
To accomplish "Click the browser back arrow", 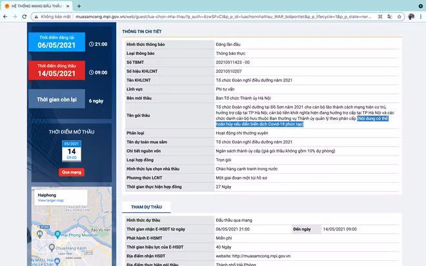I will tap(5, 17).
